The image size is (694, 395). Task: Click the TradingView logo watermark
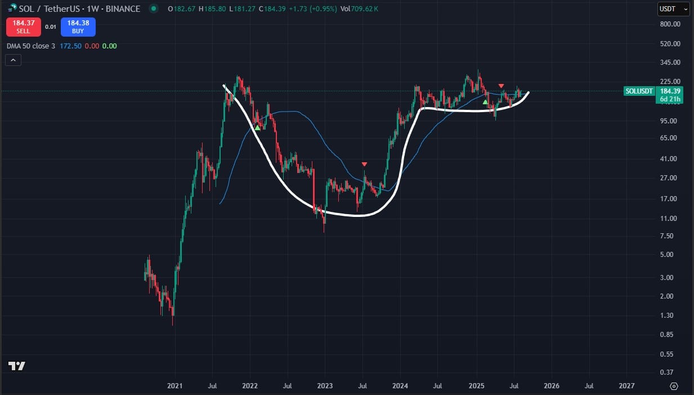[x=17, y=366]
